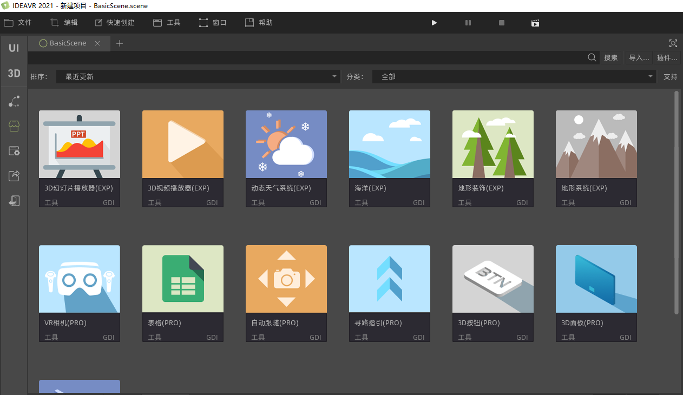This screenshot has height=395, width=683.
Task: Open the 快速创建 menu
Action: pyautogui.click(x=114, y=23)
